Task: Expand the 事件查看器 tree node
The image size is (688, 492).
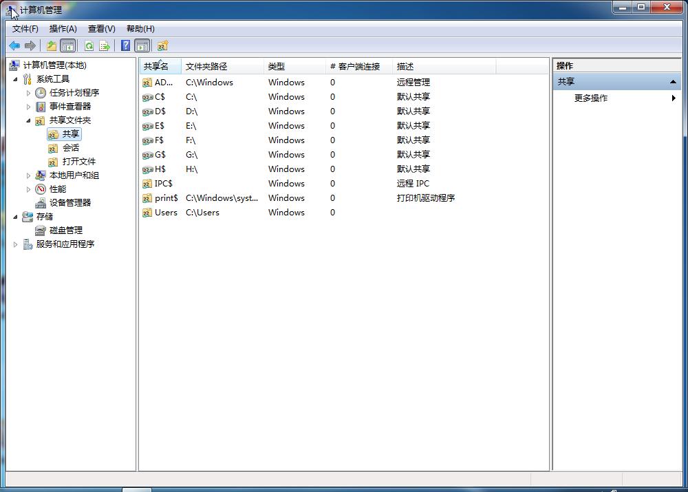Action: click(x=29, y=106)
